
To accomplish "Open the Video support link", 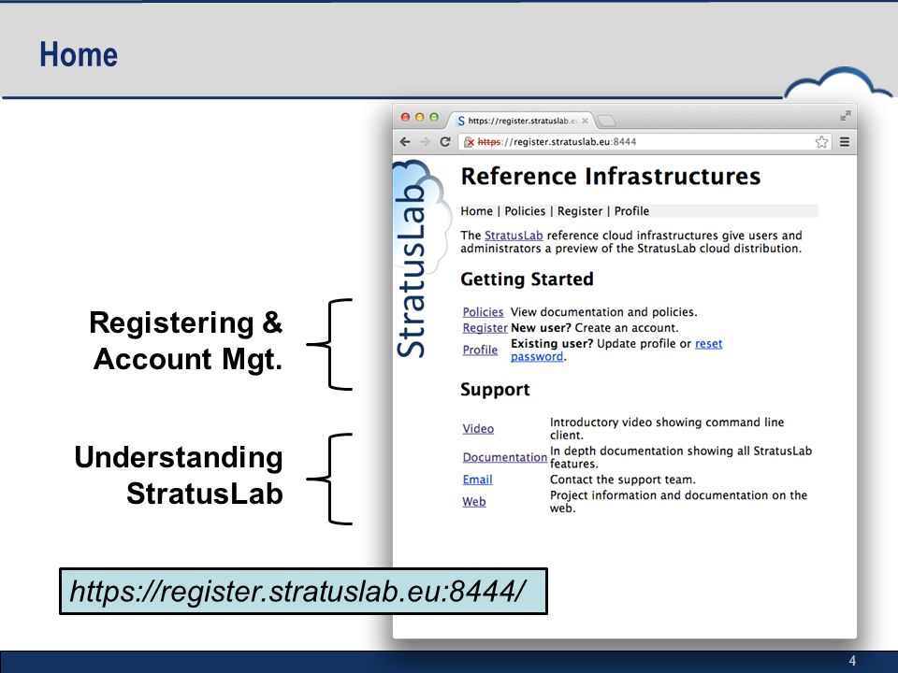I will point(478,429).
